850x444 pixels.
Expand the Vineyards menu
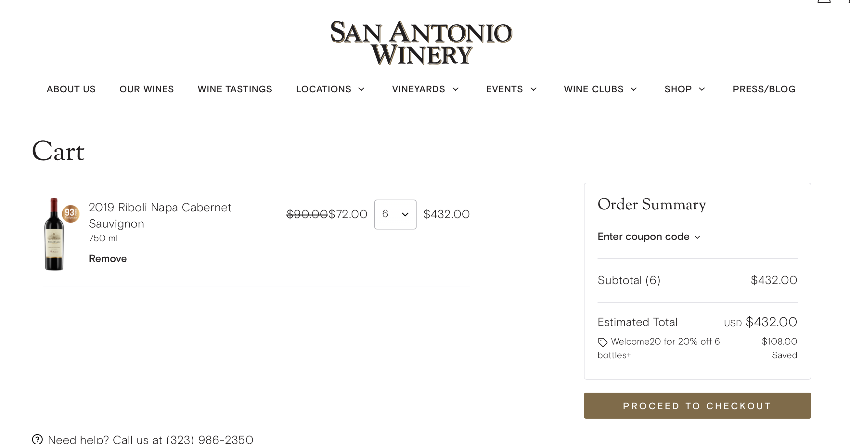click(x=425, y=89)
